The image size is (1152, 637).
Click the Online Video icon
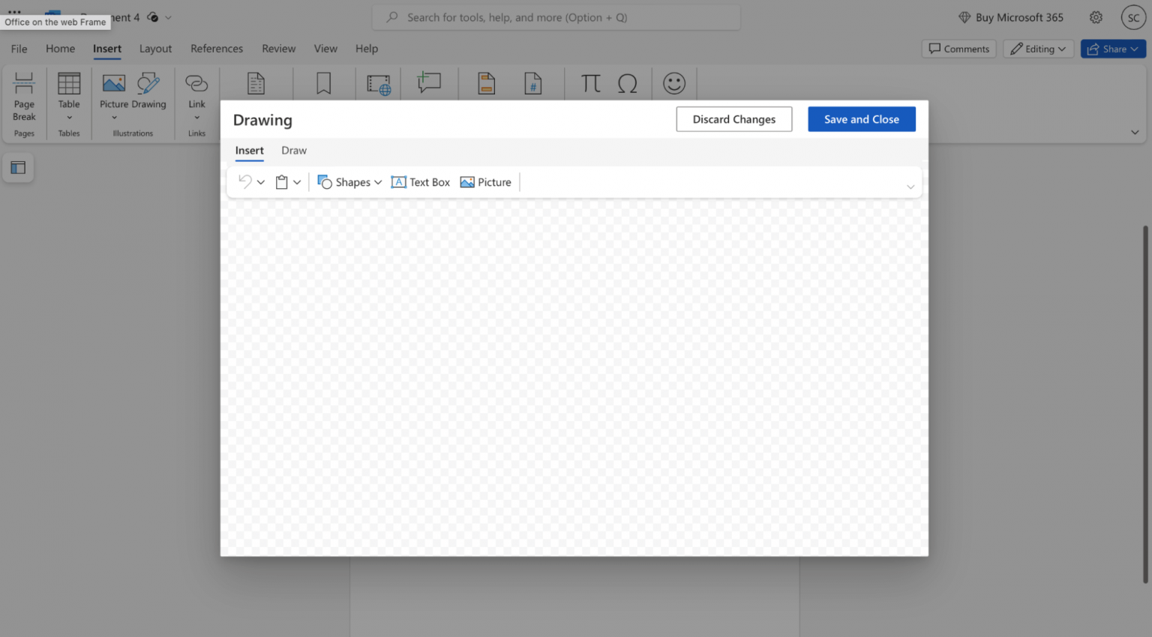point(378,85)
